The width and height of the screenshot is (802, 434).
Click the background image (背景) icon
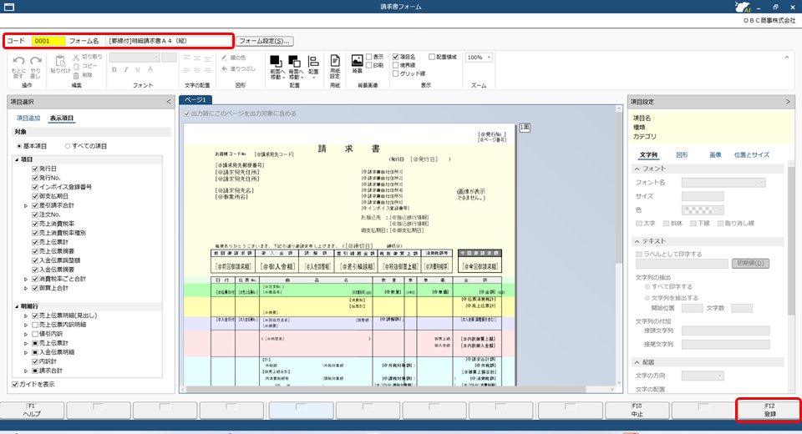coord(357,61)
